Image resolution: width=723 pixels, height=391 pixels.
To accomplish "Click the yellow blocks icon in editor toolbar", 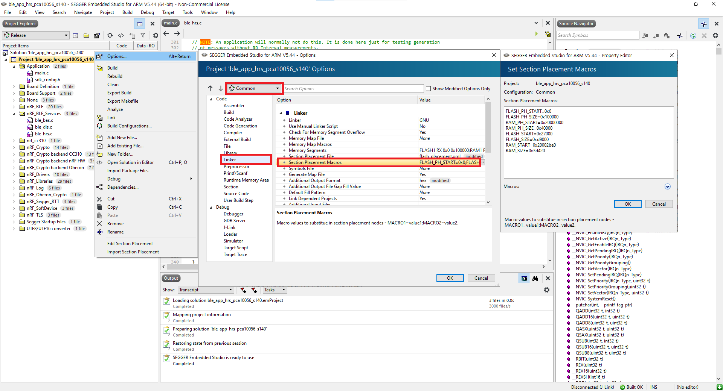I will pos(548,34).
